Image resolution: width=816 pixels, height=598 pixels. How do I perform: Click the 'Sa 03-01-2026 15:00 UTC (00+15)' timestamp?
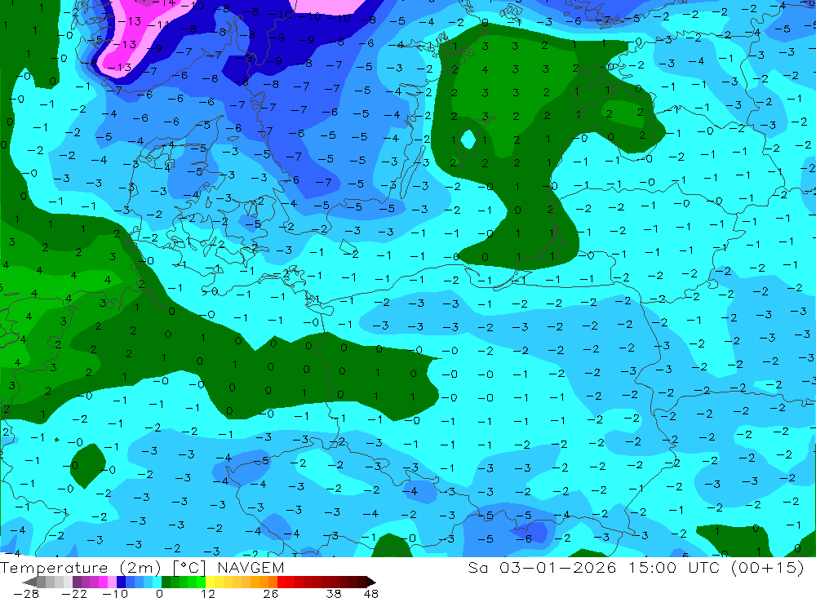636,567
